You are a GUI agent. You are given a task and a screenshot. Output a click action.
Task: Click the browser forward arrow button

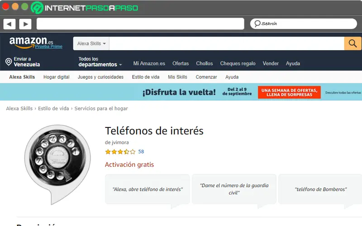point(25,24)
